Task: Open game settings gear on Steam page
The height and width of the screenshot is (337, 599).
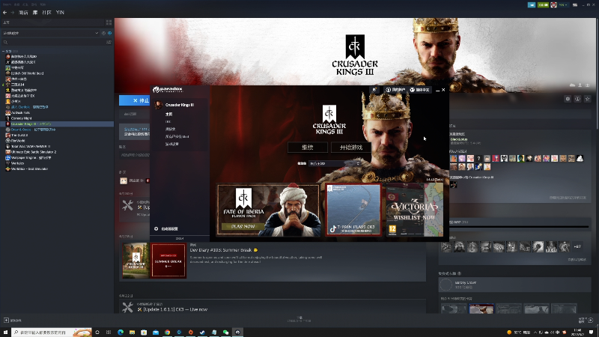Action: pyautogui.click(x=568, y=99)
